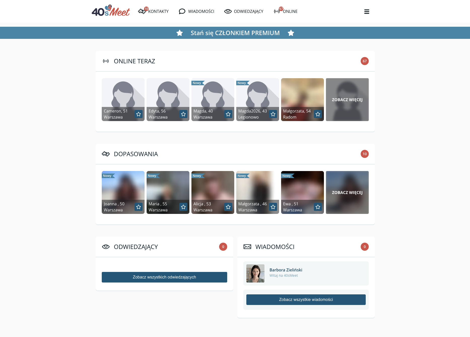Open the KONTAKTY menu item
Viewport: 470px width, 337px height.
(x=153, y=11)
